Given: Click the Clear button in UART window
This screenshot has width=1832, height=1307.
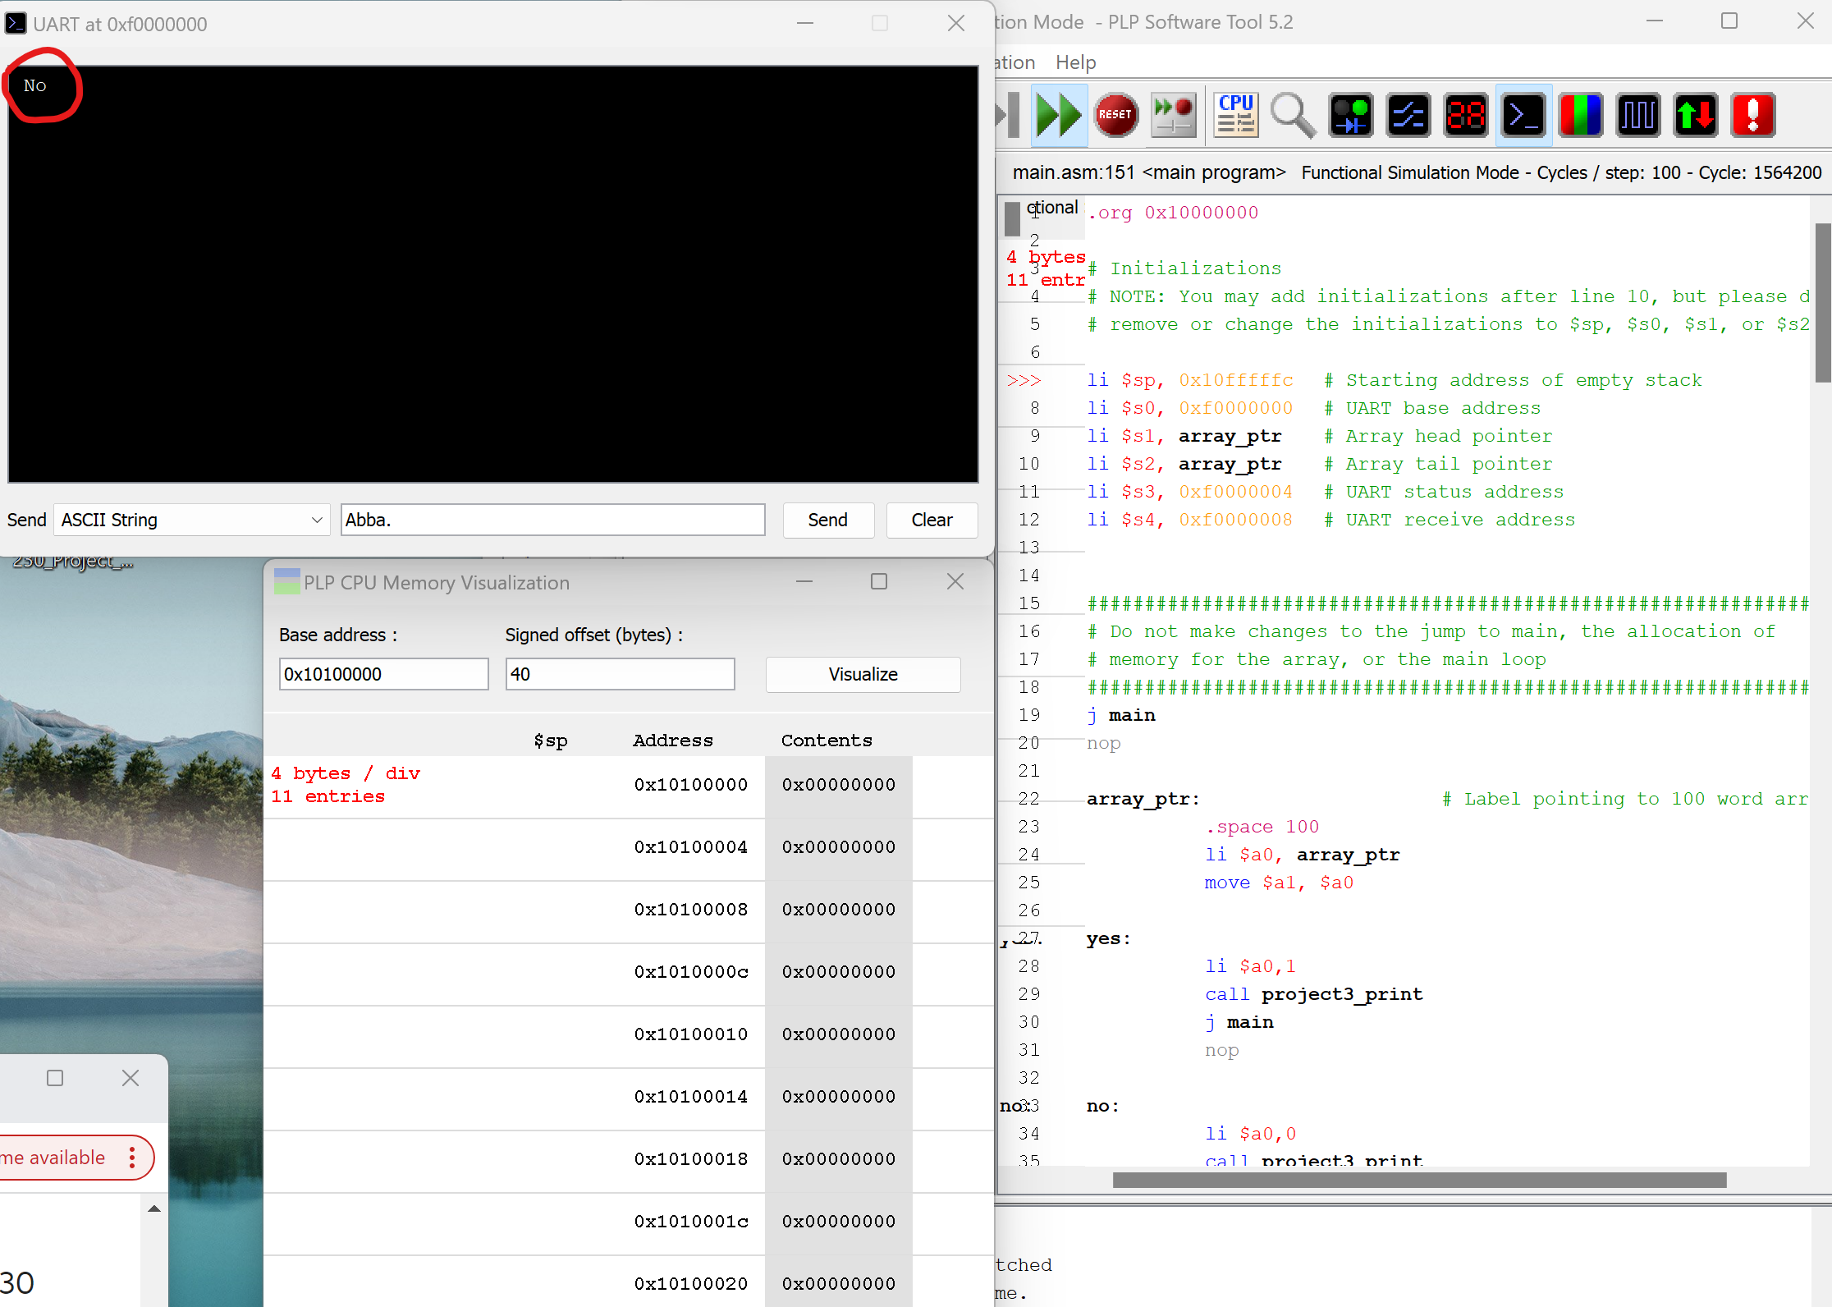Looking at the screenshot, I should pos(932,520).
